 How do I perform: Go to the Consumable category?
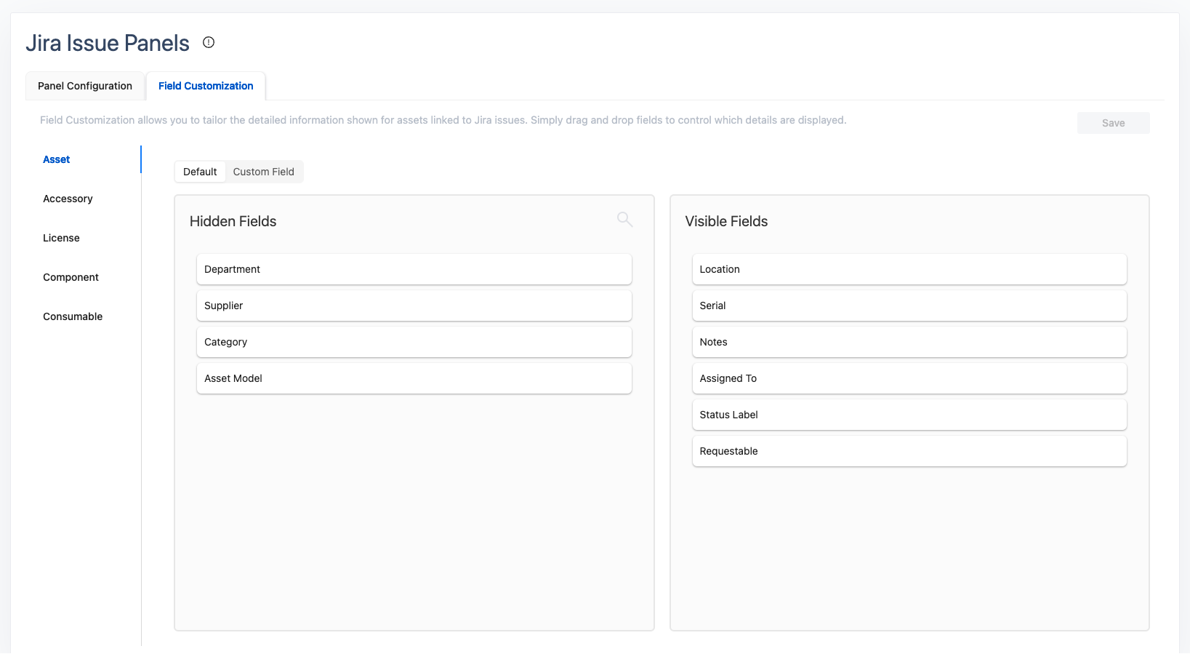click(x=73, y=316)
